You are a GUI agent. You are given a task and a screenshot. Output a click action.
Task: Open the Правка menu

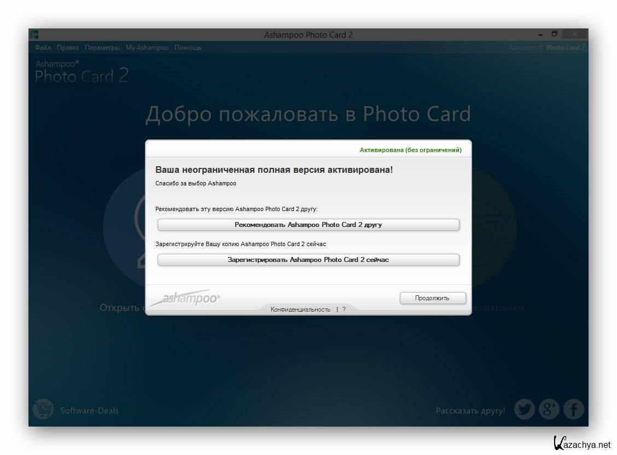coord(67,48)
